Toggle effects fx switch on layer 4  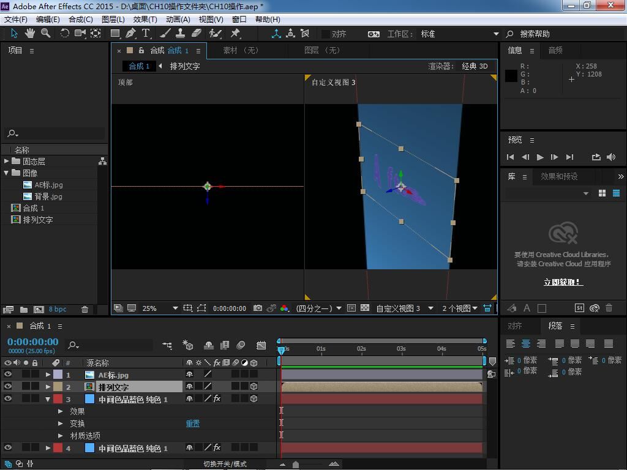pos(217,447)
